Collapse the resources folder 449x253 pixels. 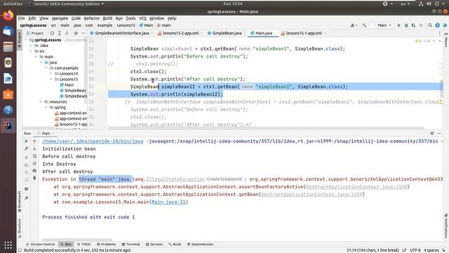pyautogui.click(x=41, y=102)
